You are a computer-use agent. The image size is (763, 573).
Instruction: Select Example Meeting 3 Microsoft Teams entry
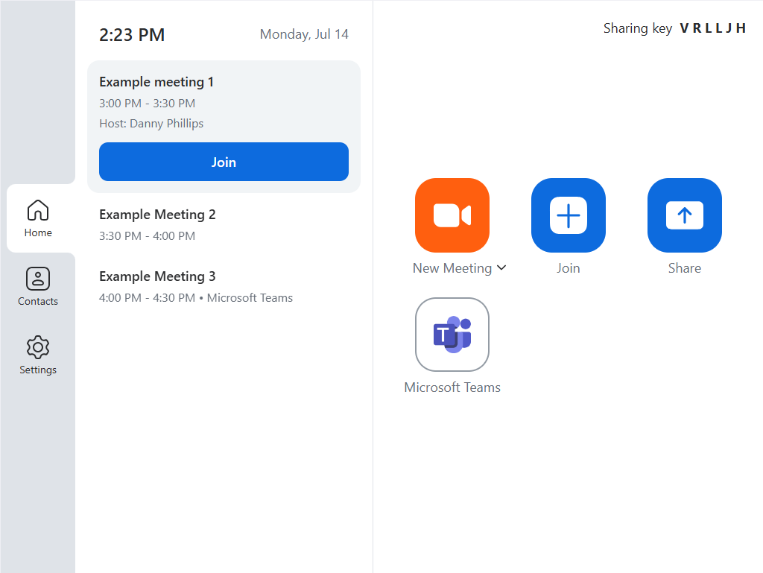pyautogui.click(x=195, y=286)
